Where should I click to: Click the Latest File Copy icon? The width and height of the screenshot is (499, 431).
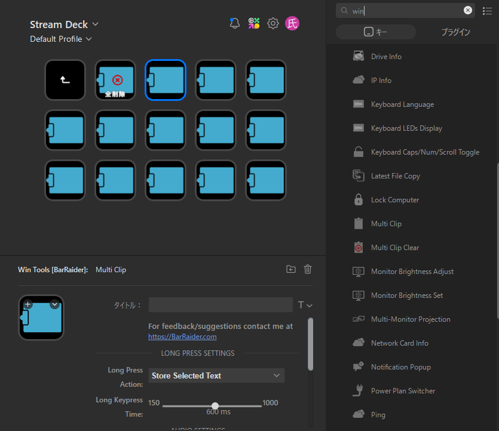coord(359,176)
